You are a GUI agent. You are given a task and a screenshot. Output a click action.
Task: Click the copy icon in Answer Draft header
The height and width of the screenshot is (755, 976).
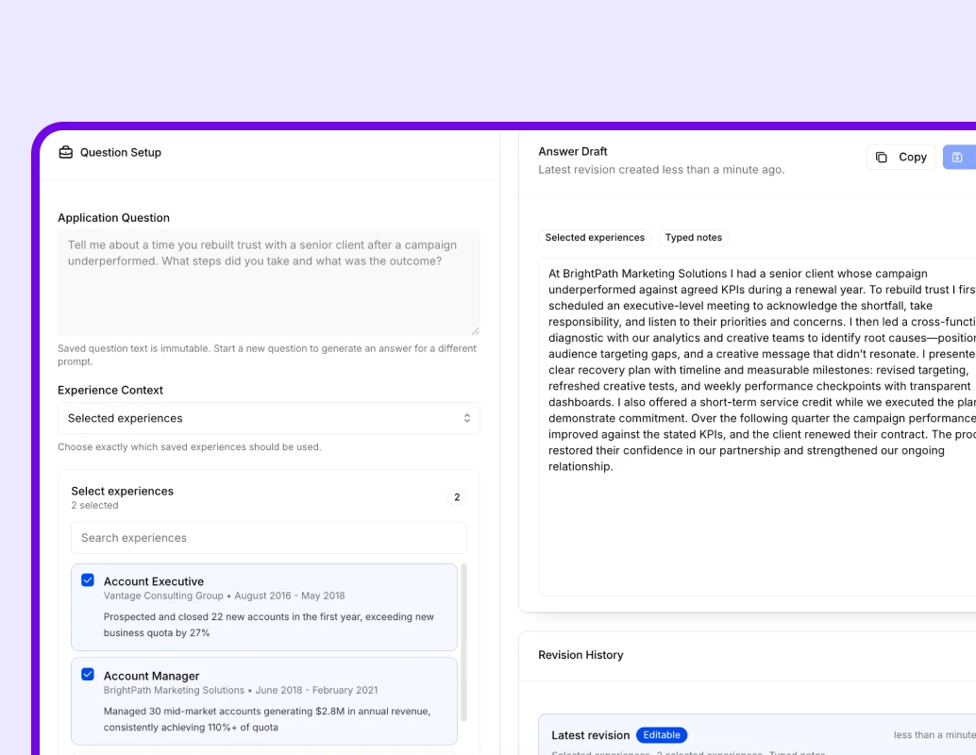(x=882, y=158)
